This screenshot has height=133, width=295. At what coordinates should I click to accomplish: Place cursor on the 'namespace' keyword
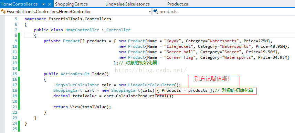pos(35,19)
